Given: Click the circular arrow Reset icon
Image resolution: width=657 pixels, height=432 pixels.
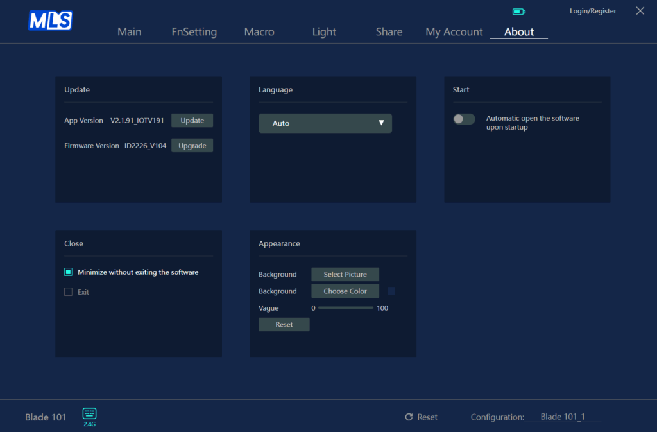Looking at the screenshot, I should 409,417.
